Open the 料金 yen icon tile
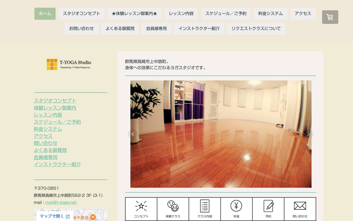This screenshot has width=353, height=221. (237, 209)
